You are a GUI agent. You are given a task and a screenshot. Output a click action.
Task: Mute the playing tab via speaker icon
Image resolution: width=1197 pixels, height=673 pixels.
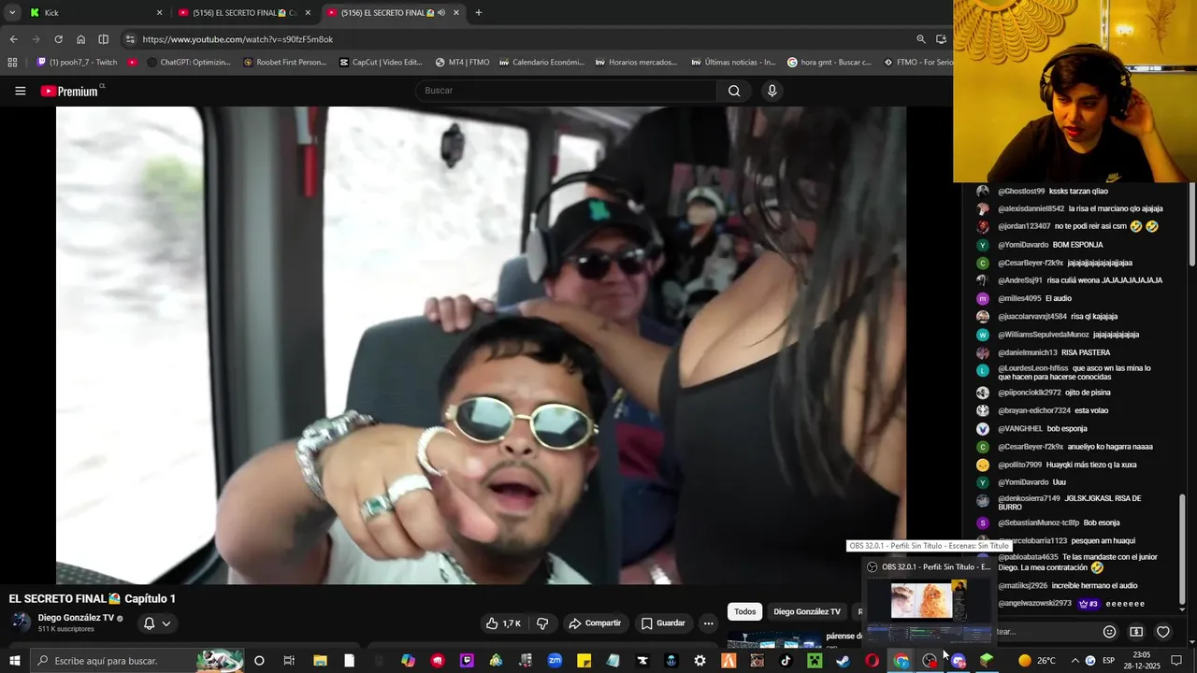(441, 13)
